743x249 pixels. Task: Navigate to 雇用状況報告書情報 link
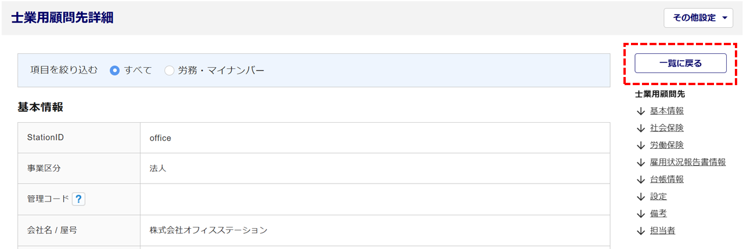(x=688, y=162)
